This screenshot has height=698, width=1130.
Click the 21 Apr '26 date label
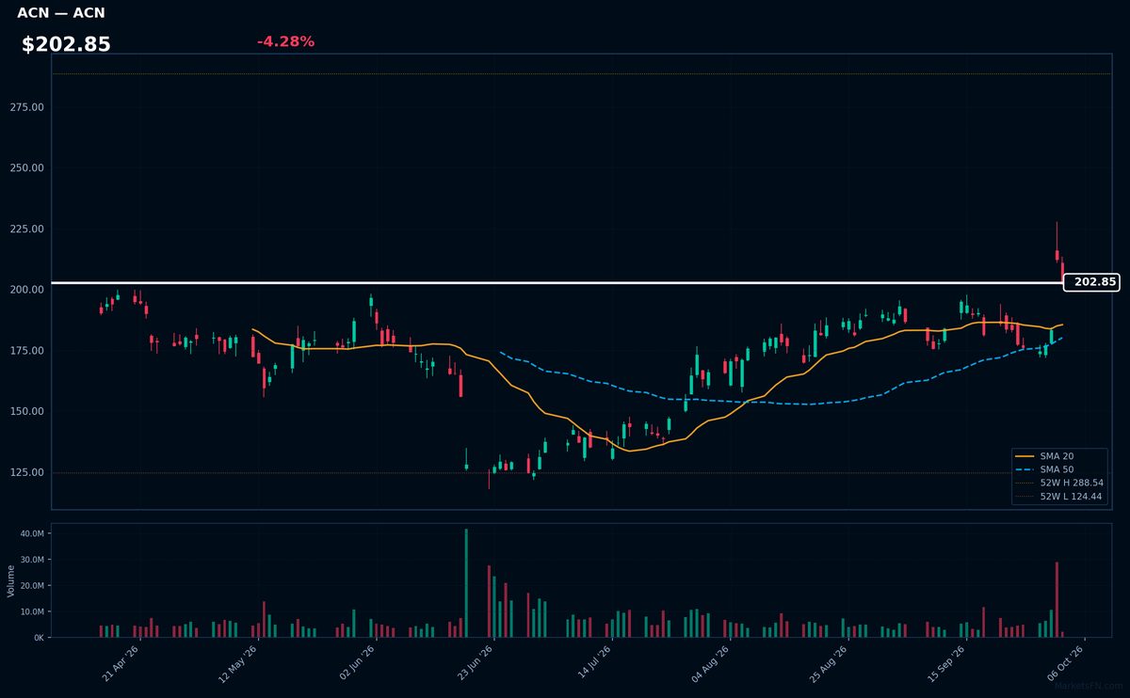point(121,663)
